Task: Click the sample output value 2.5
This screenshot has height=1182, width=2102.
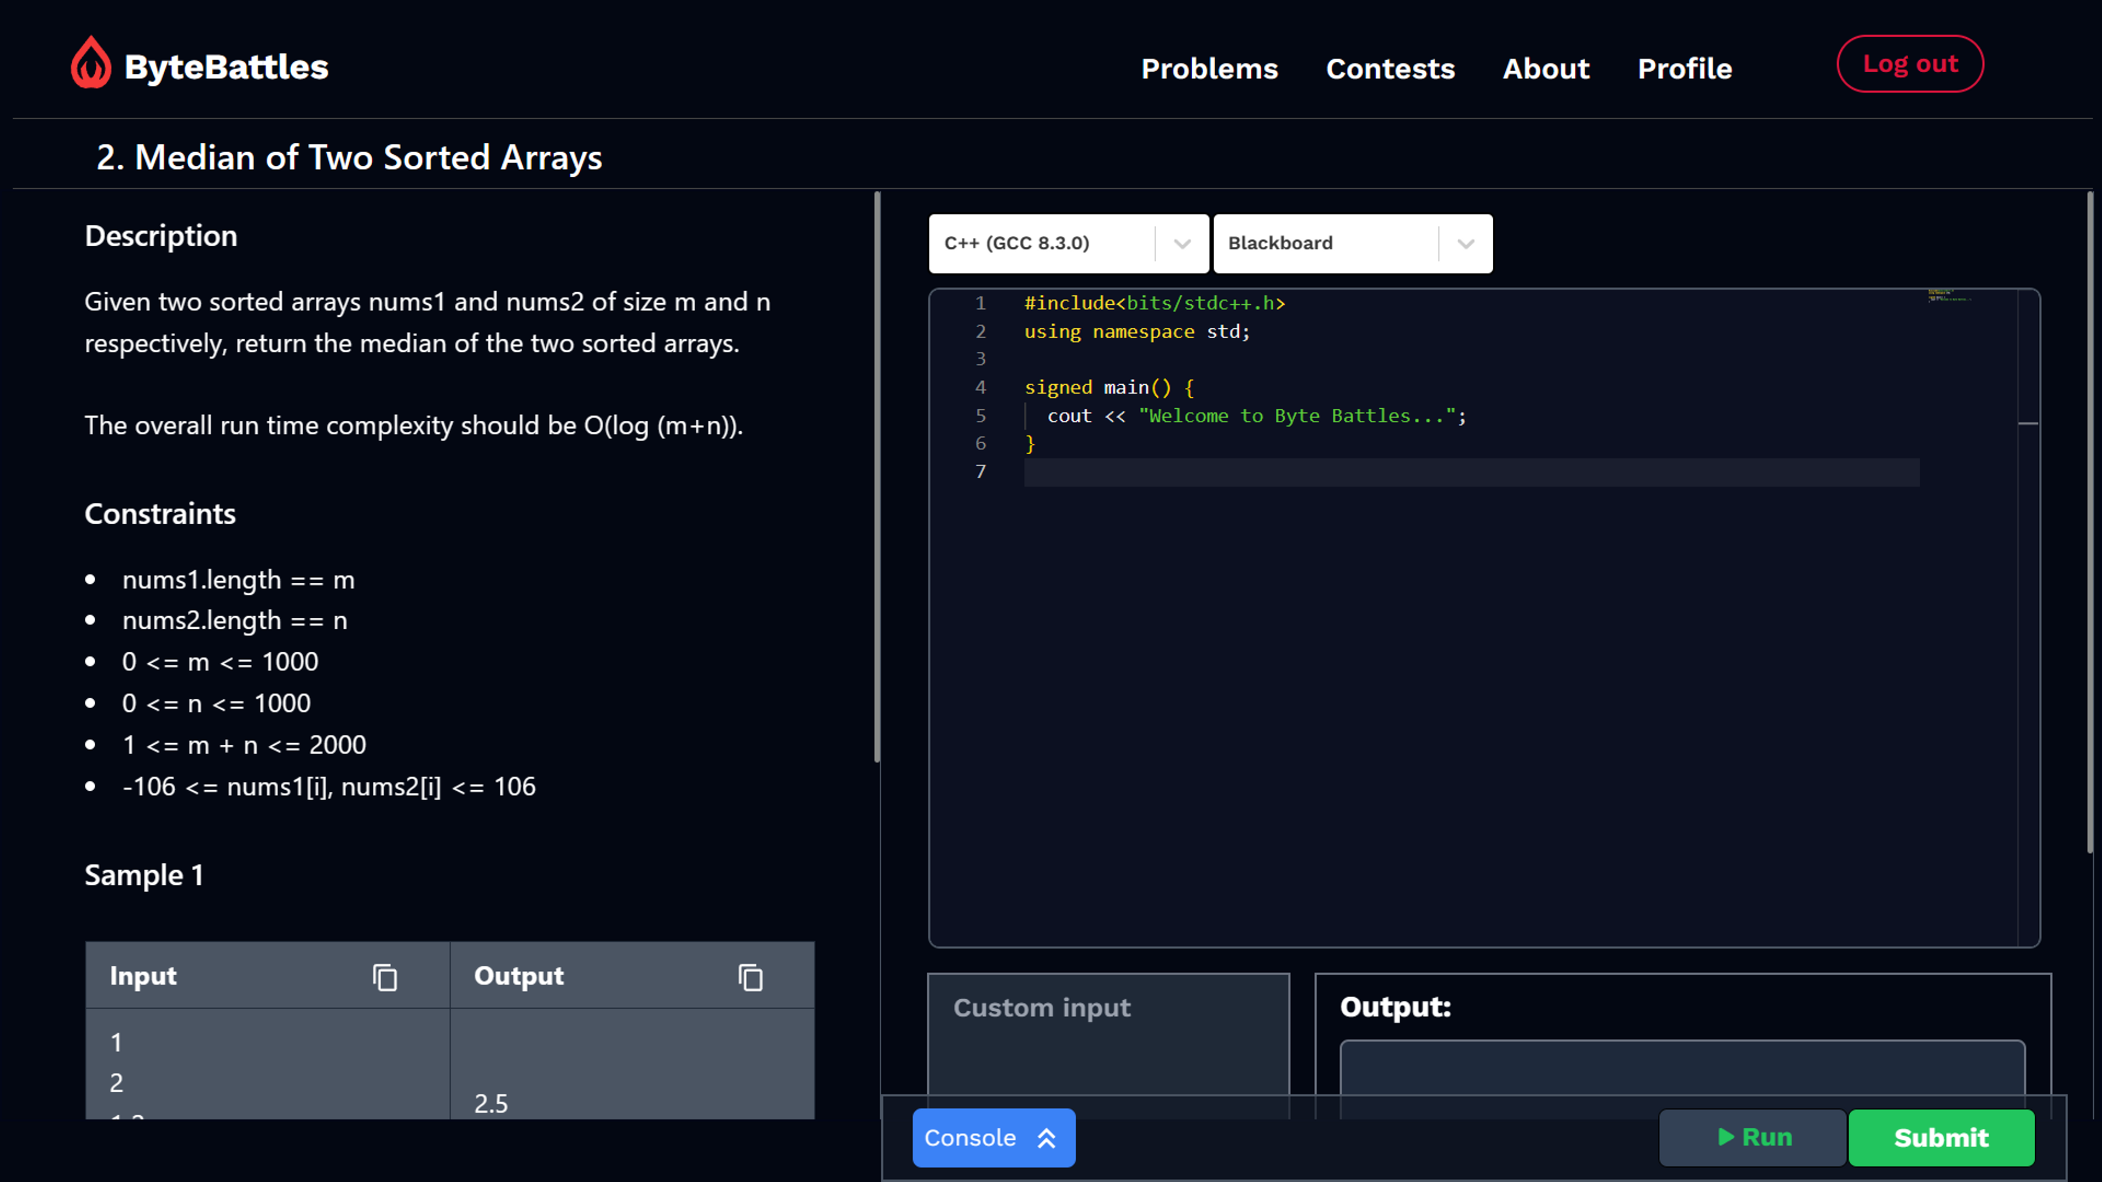Action: 491,1104
